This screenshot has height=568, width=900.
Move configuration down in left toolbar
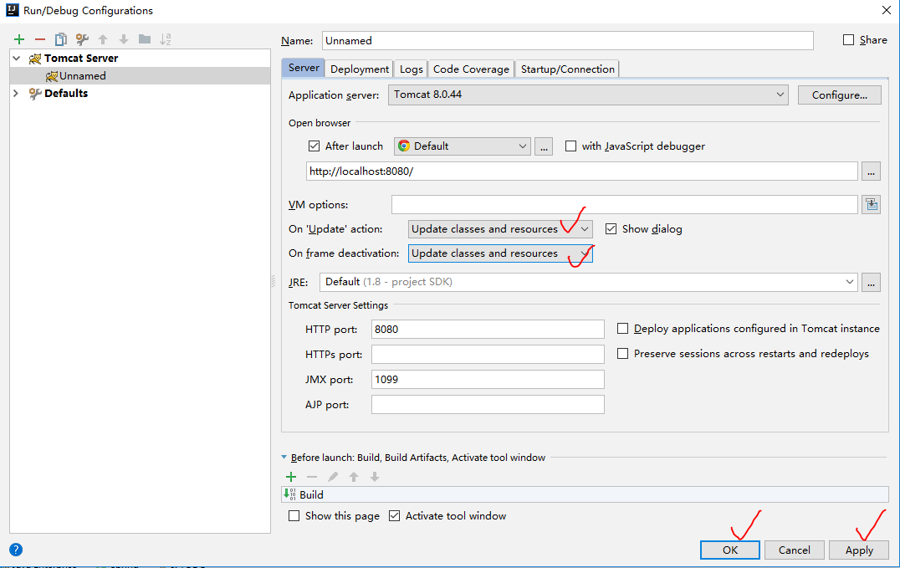[x=124, y=39]
